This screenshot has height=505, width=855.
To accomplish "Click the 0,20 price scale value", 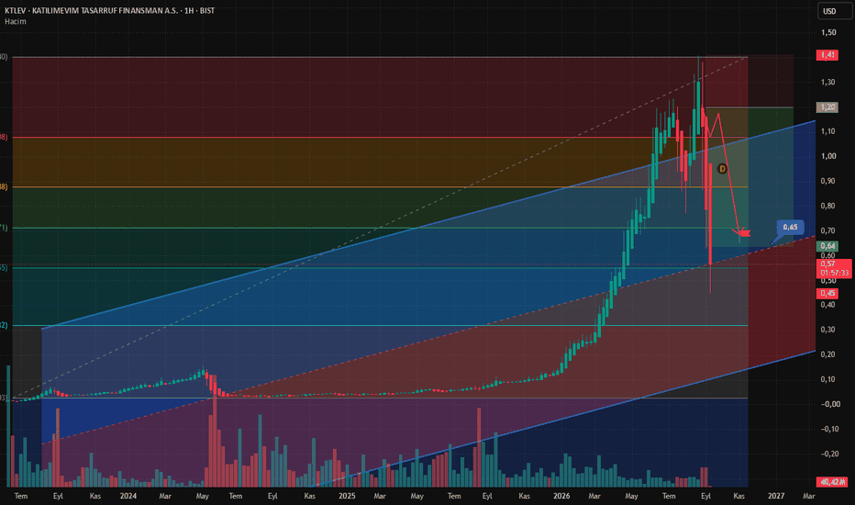I will [828, 354].
